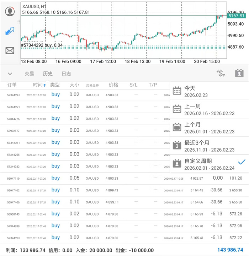Collapse panel with the down chevron
Viewport: 249px width, 256px height.
coord(10,74)
